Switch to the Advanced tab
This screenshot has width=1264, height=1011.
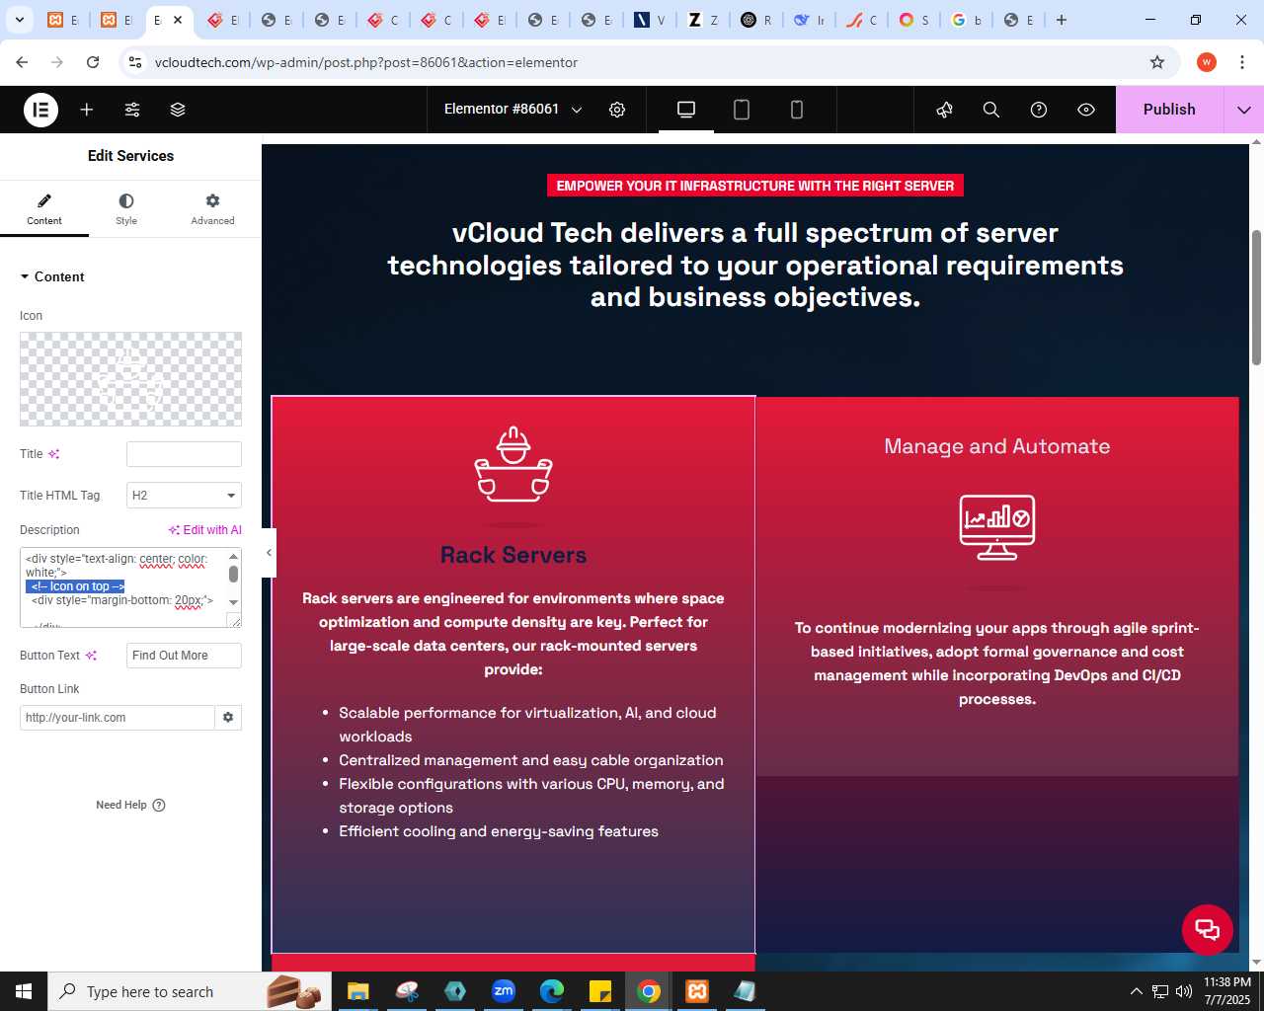tap(212, 209)
